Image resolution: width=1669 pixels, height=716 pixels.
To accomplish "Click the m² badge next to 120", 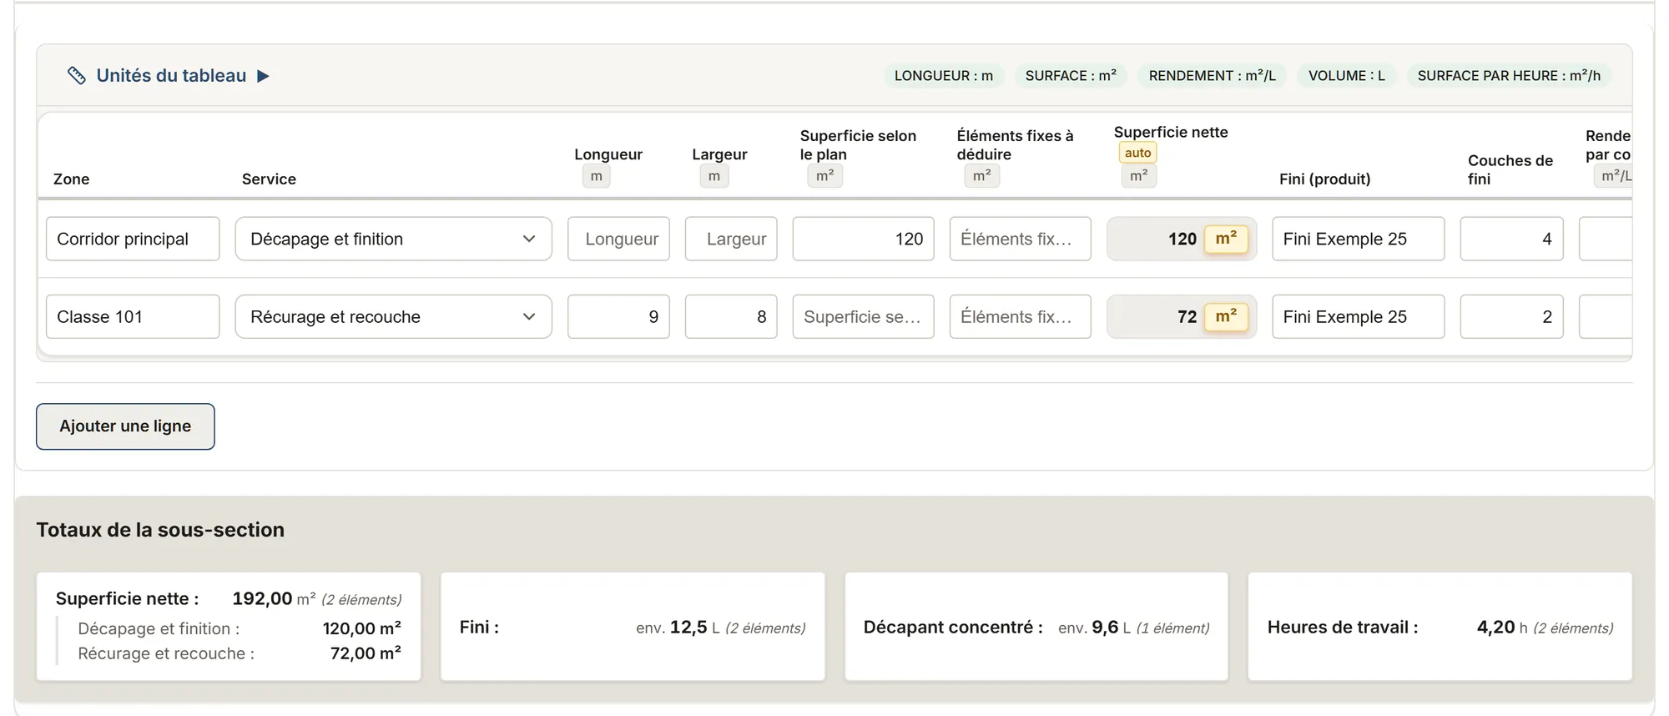I will (1226, 239).
